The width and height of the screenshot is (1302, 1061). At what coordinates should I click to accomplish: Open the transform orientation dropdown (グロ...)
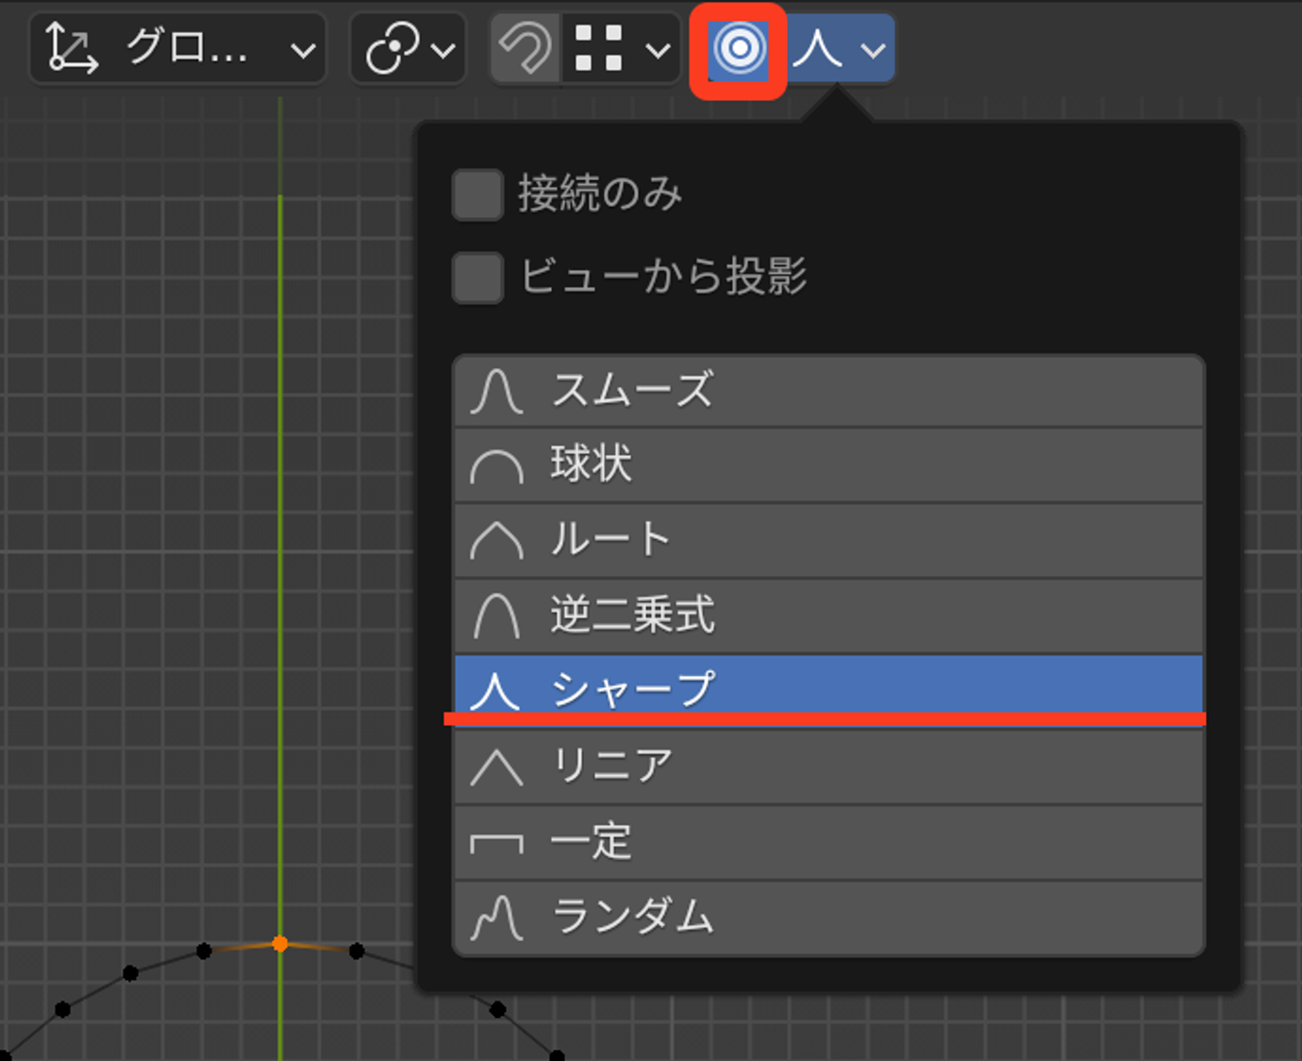178,48
